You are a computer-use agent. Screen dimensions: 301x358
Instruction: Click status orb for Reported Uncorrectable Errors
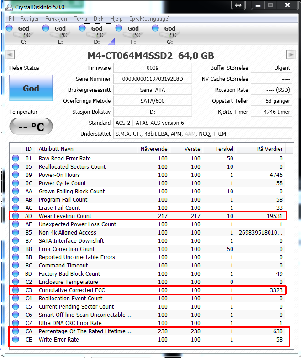pos(16,257)
